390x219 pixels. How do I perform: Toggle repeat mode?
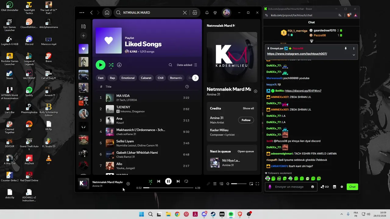point(186,181)
